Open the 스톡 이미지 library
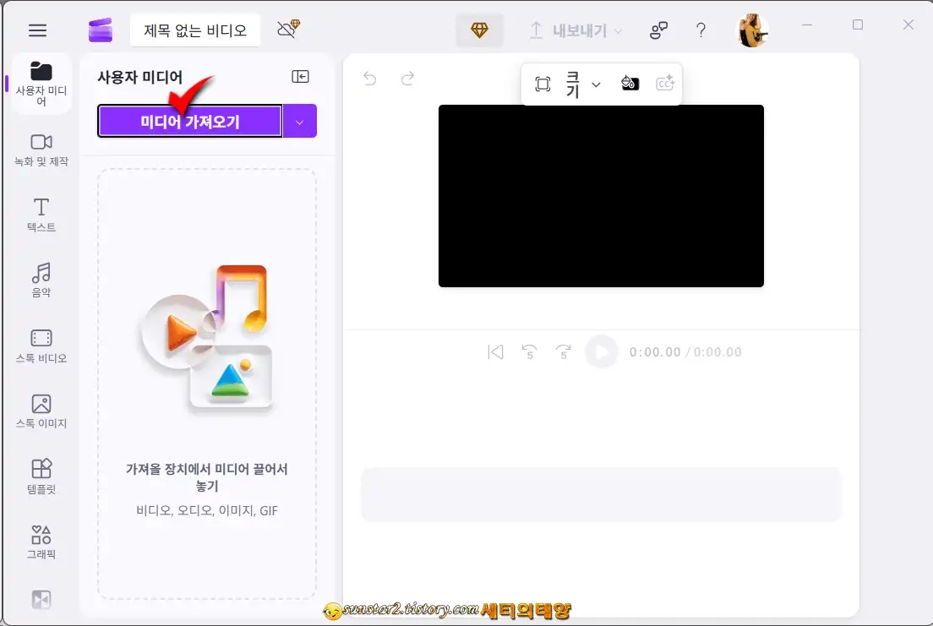 41,411
